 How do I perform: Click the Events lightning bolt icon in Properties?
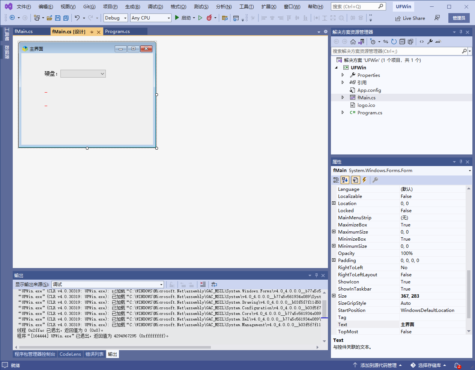(364, 180)
